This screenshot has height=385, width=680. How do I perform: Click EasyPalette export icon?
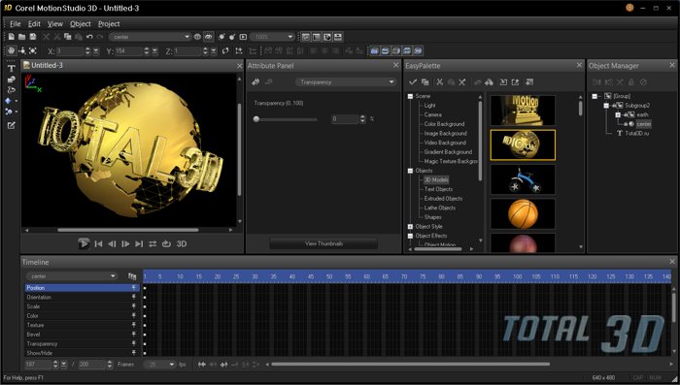[515, 81]
